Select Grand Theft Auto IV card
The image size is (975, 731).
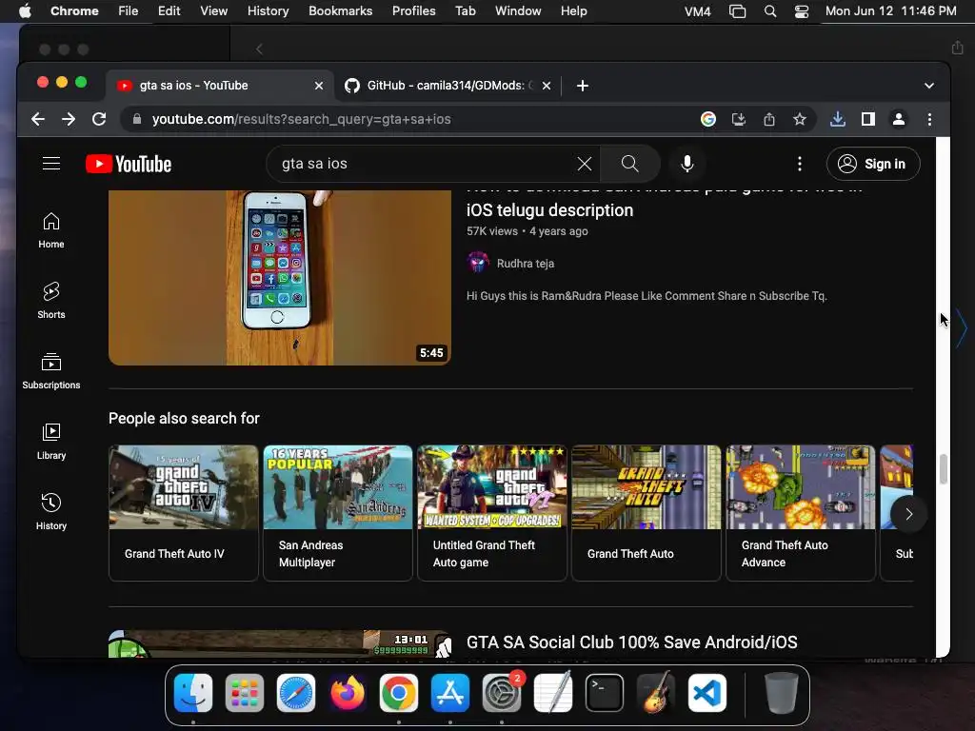click(x=184, y=513)
